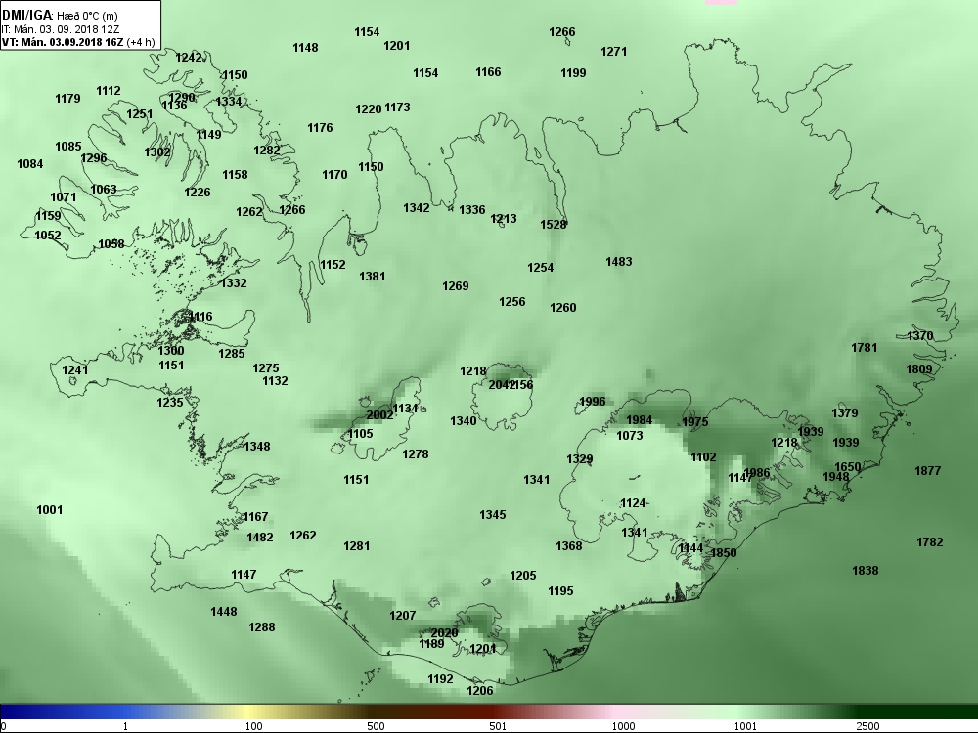Click the map value '1124'

coord(633,503)
